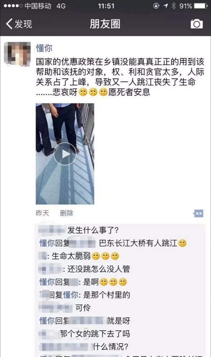Play the posted video
Screen dimensions: 211x357
coord(65,154)
